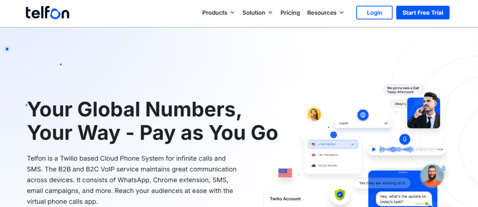The image size is (478, 207).
Task: Click the Telfon logo
Action: pyautogui.click(x=48, y=13)
